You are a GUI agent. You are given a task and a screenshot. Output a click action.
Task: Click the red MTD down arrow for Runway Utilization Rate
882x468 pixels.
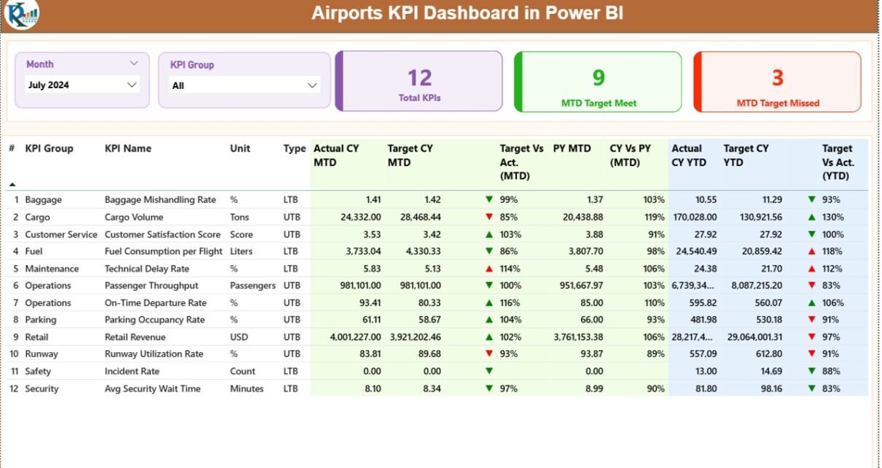[x=489, y=354]
